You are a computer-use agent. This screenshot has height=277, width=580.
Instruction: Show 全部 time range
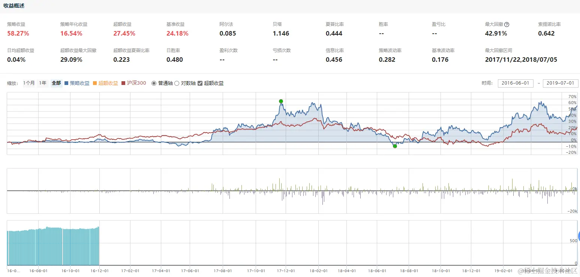56,83
